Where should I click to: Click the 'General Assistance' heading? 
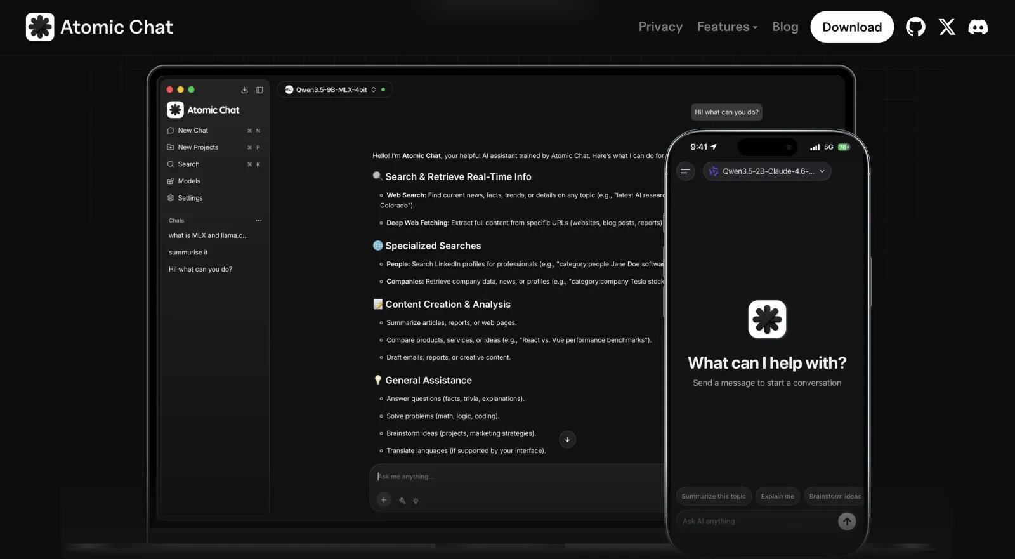pyautogui.click(x=428, y=380)
